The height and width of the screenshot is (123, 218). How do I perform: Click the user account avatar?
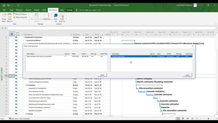point(195,5)
